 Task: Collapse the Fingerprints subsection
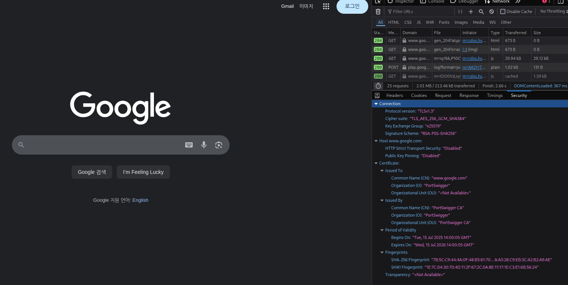click(x=382, y=252)
